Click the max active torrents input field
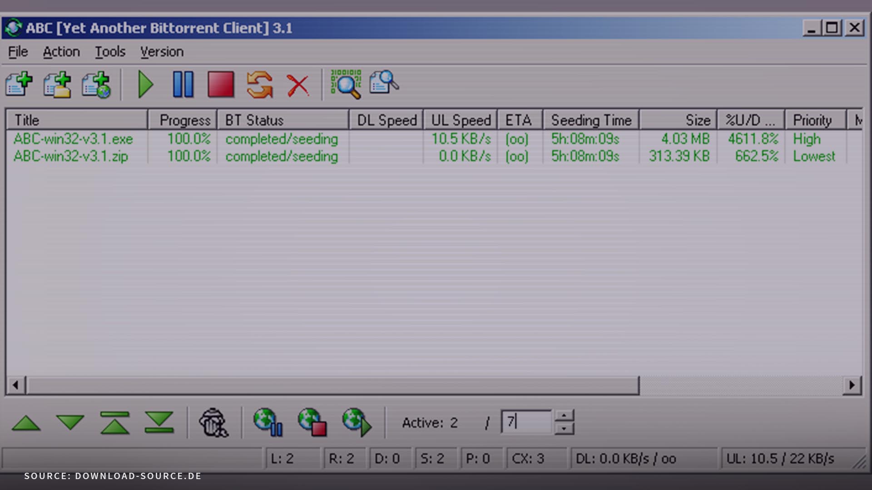 [x=527, y=422]
